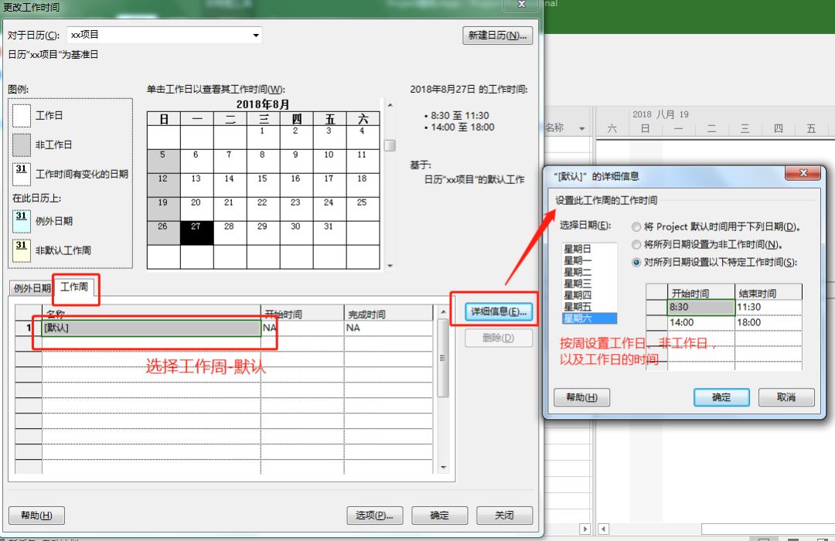The image size is (835, 541).
Task: Click the scroll-right arrow in Project window bottom bar
Action: click(585, 529)
